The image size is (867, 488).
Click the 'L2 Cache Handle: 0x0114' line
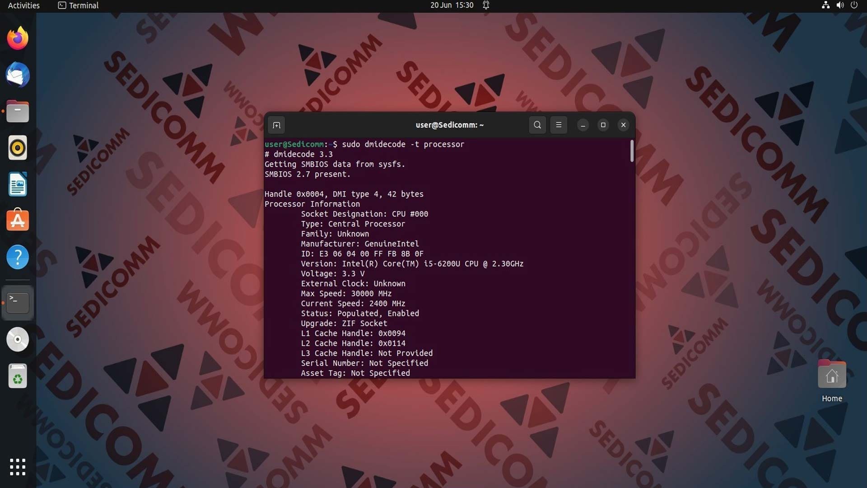(353, 343)
